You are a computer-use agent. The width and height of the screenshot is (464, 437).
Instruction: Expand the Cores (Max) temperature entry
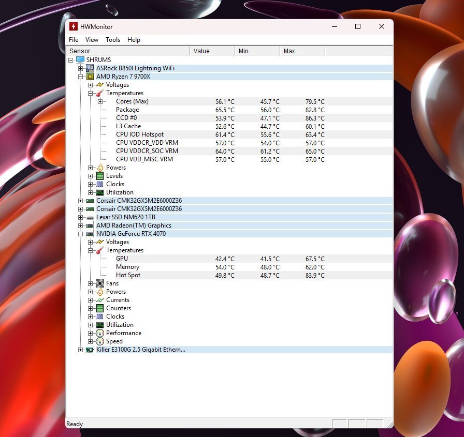click(x=100, y=101)
